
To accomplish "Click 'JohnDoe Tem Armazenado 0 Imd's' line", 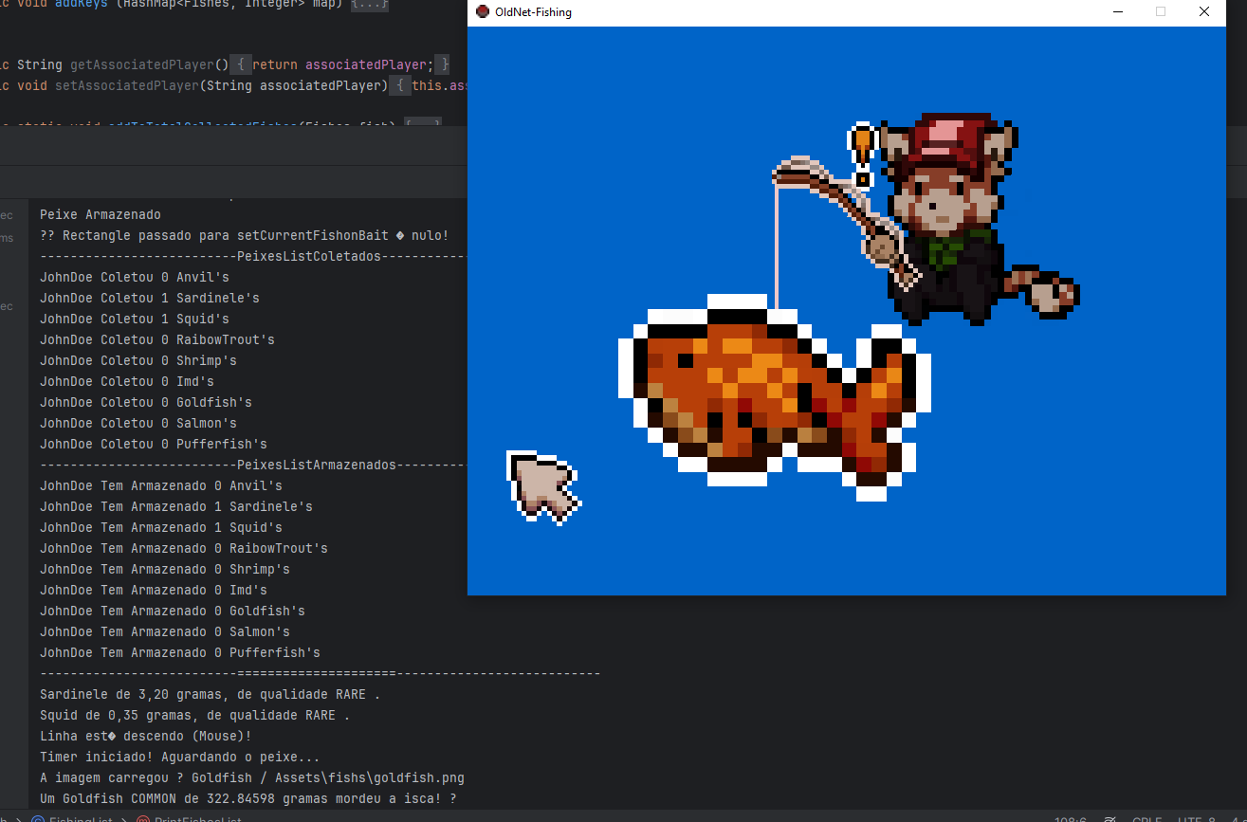I will click(154, 591).
